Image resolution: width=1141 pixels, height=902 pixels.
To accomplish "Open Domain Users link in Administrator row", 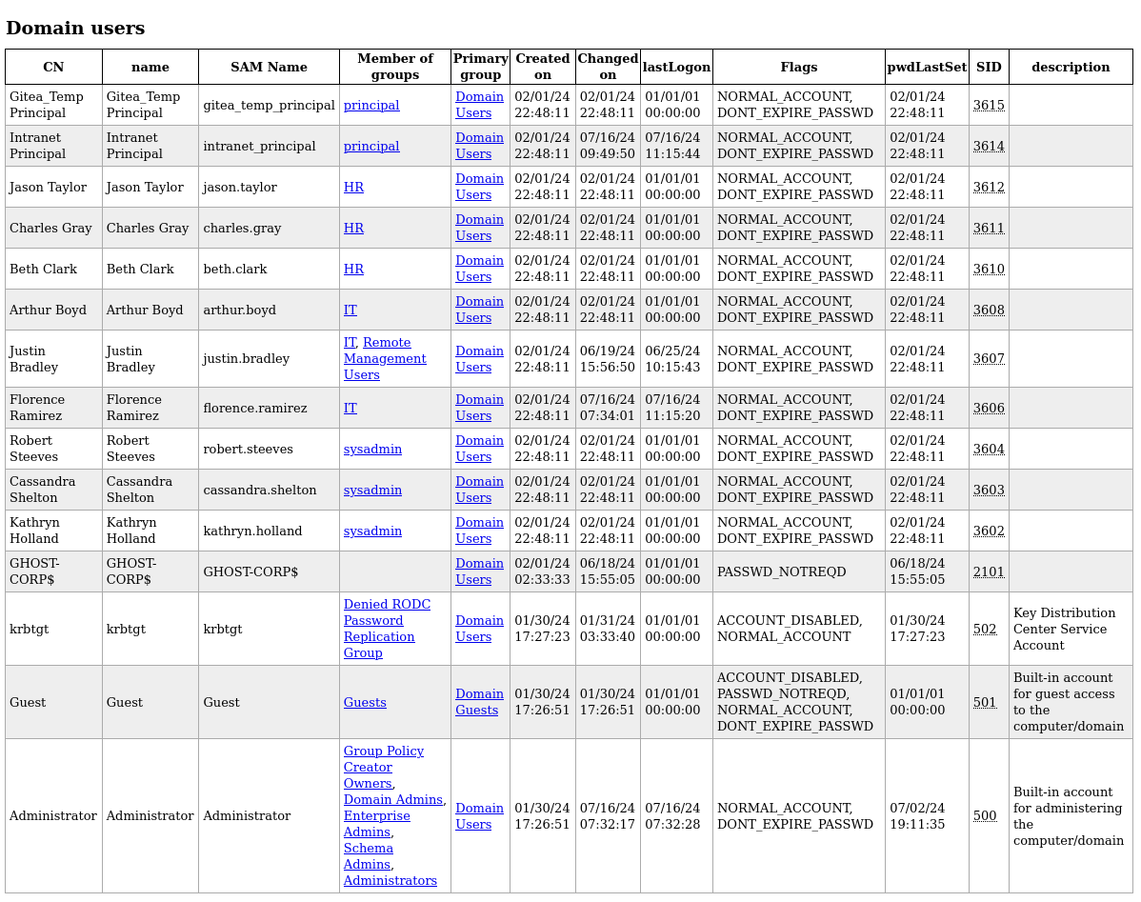I will pos(479,816).
